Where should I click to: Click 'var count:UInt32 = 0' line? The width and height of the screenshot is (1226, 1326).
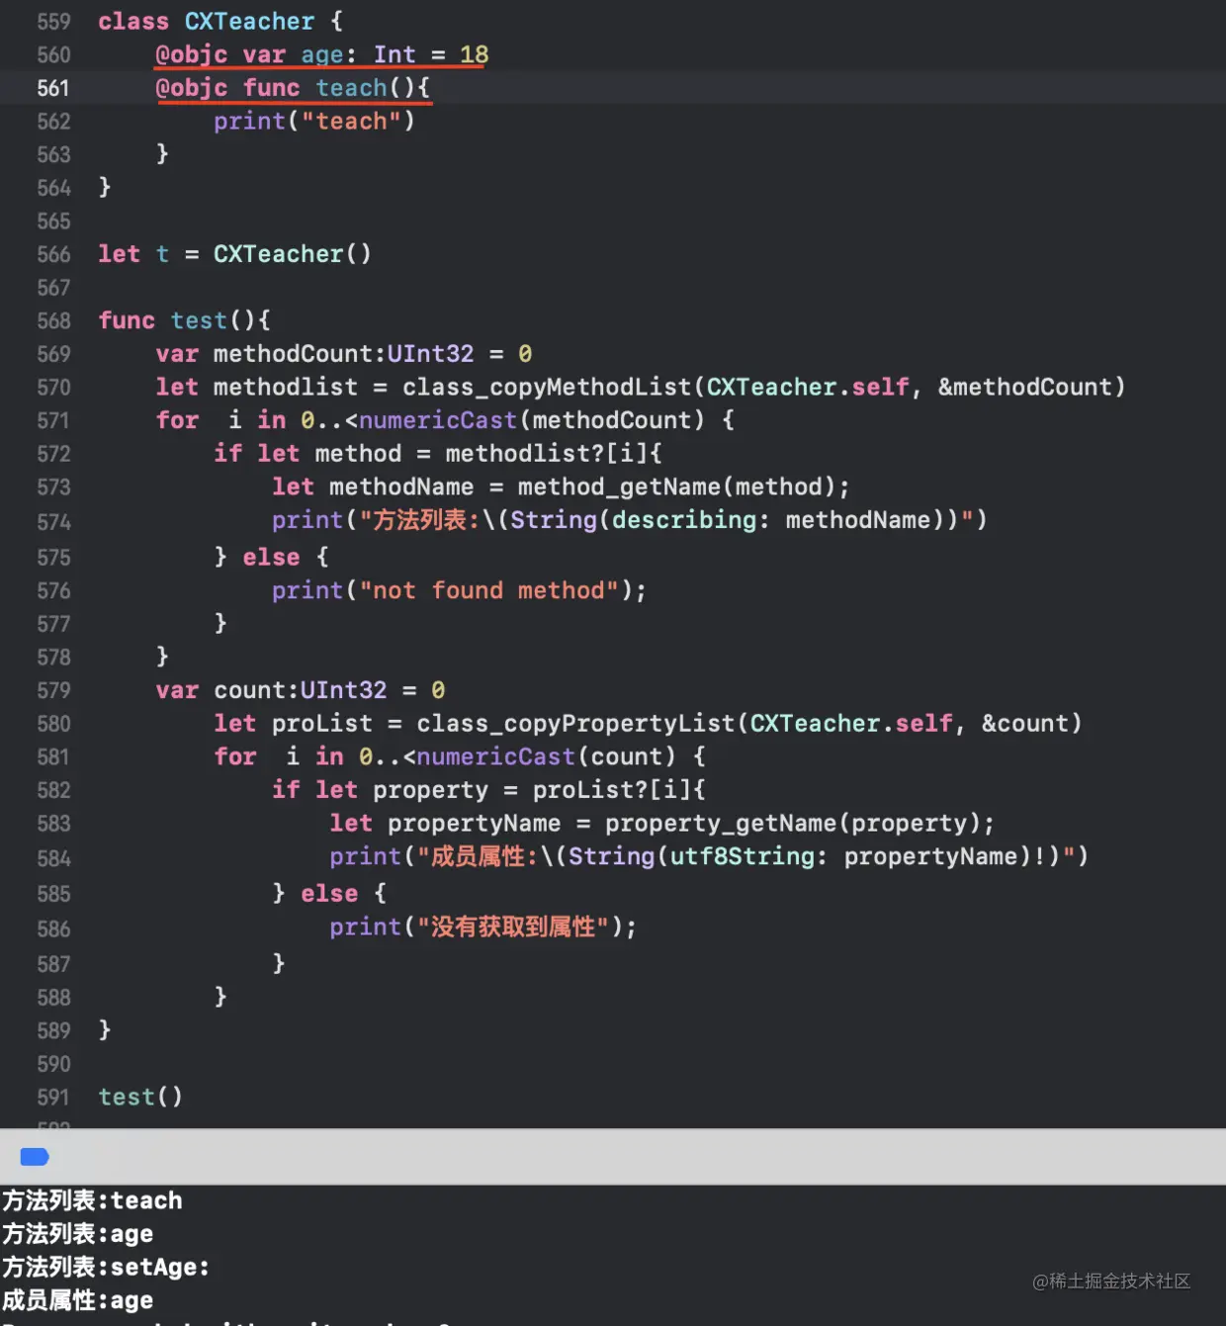pyautogui.click(x=301, y=690)
